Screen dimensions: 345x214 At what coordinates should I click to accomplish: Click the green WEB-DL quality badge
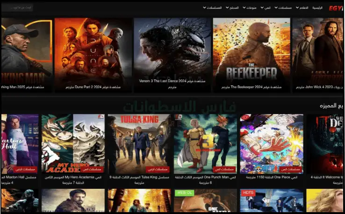coord(183,192)
